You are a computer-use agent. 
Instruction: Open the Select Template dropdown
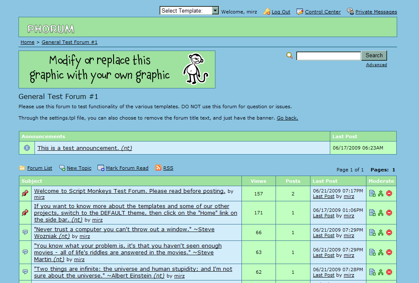189,11
